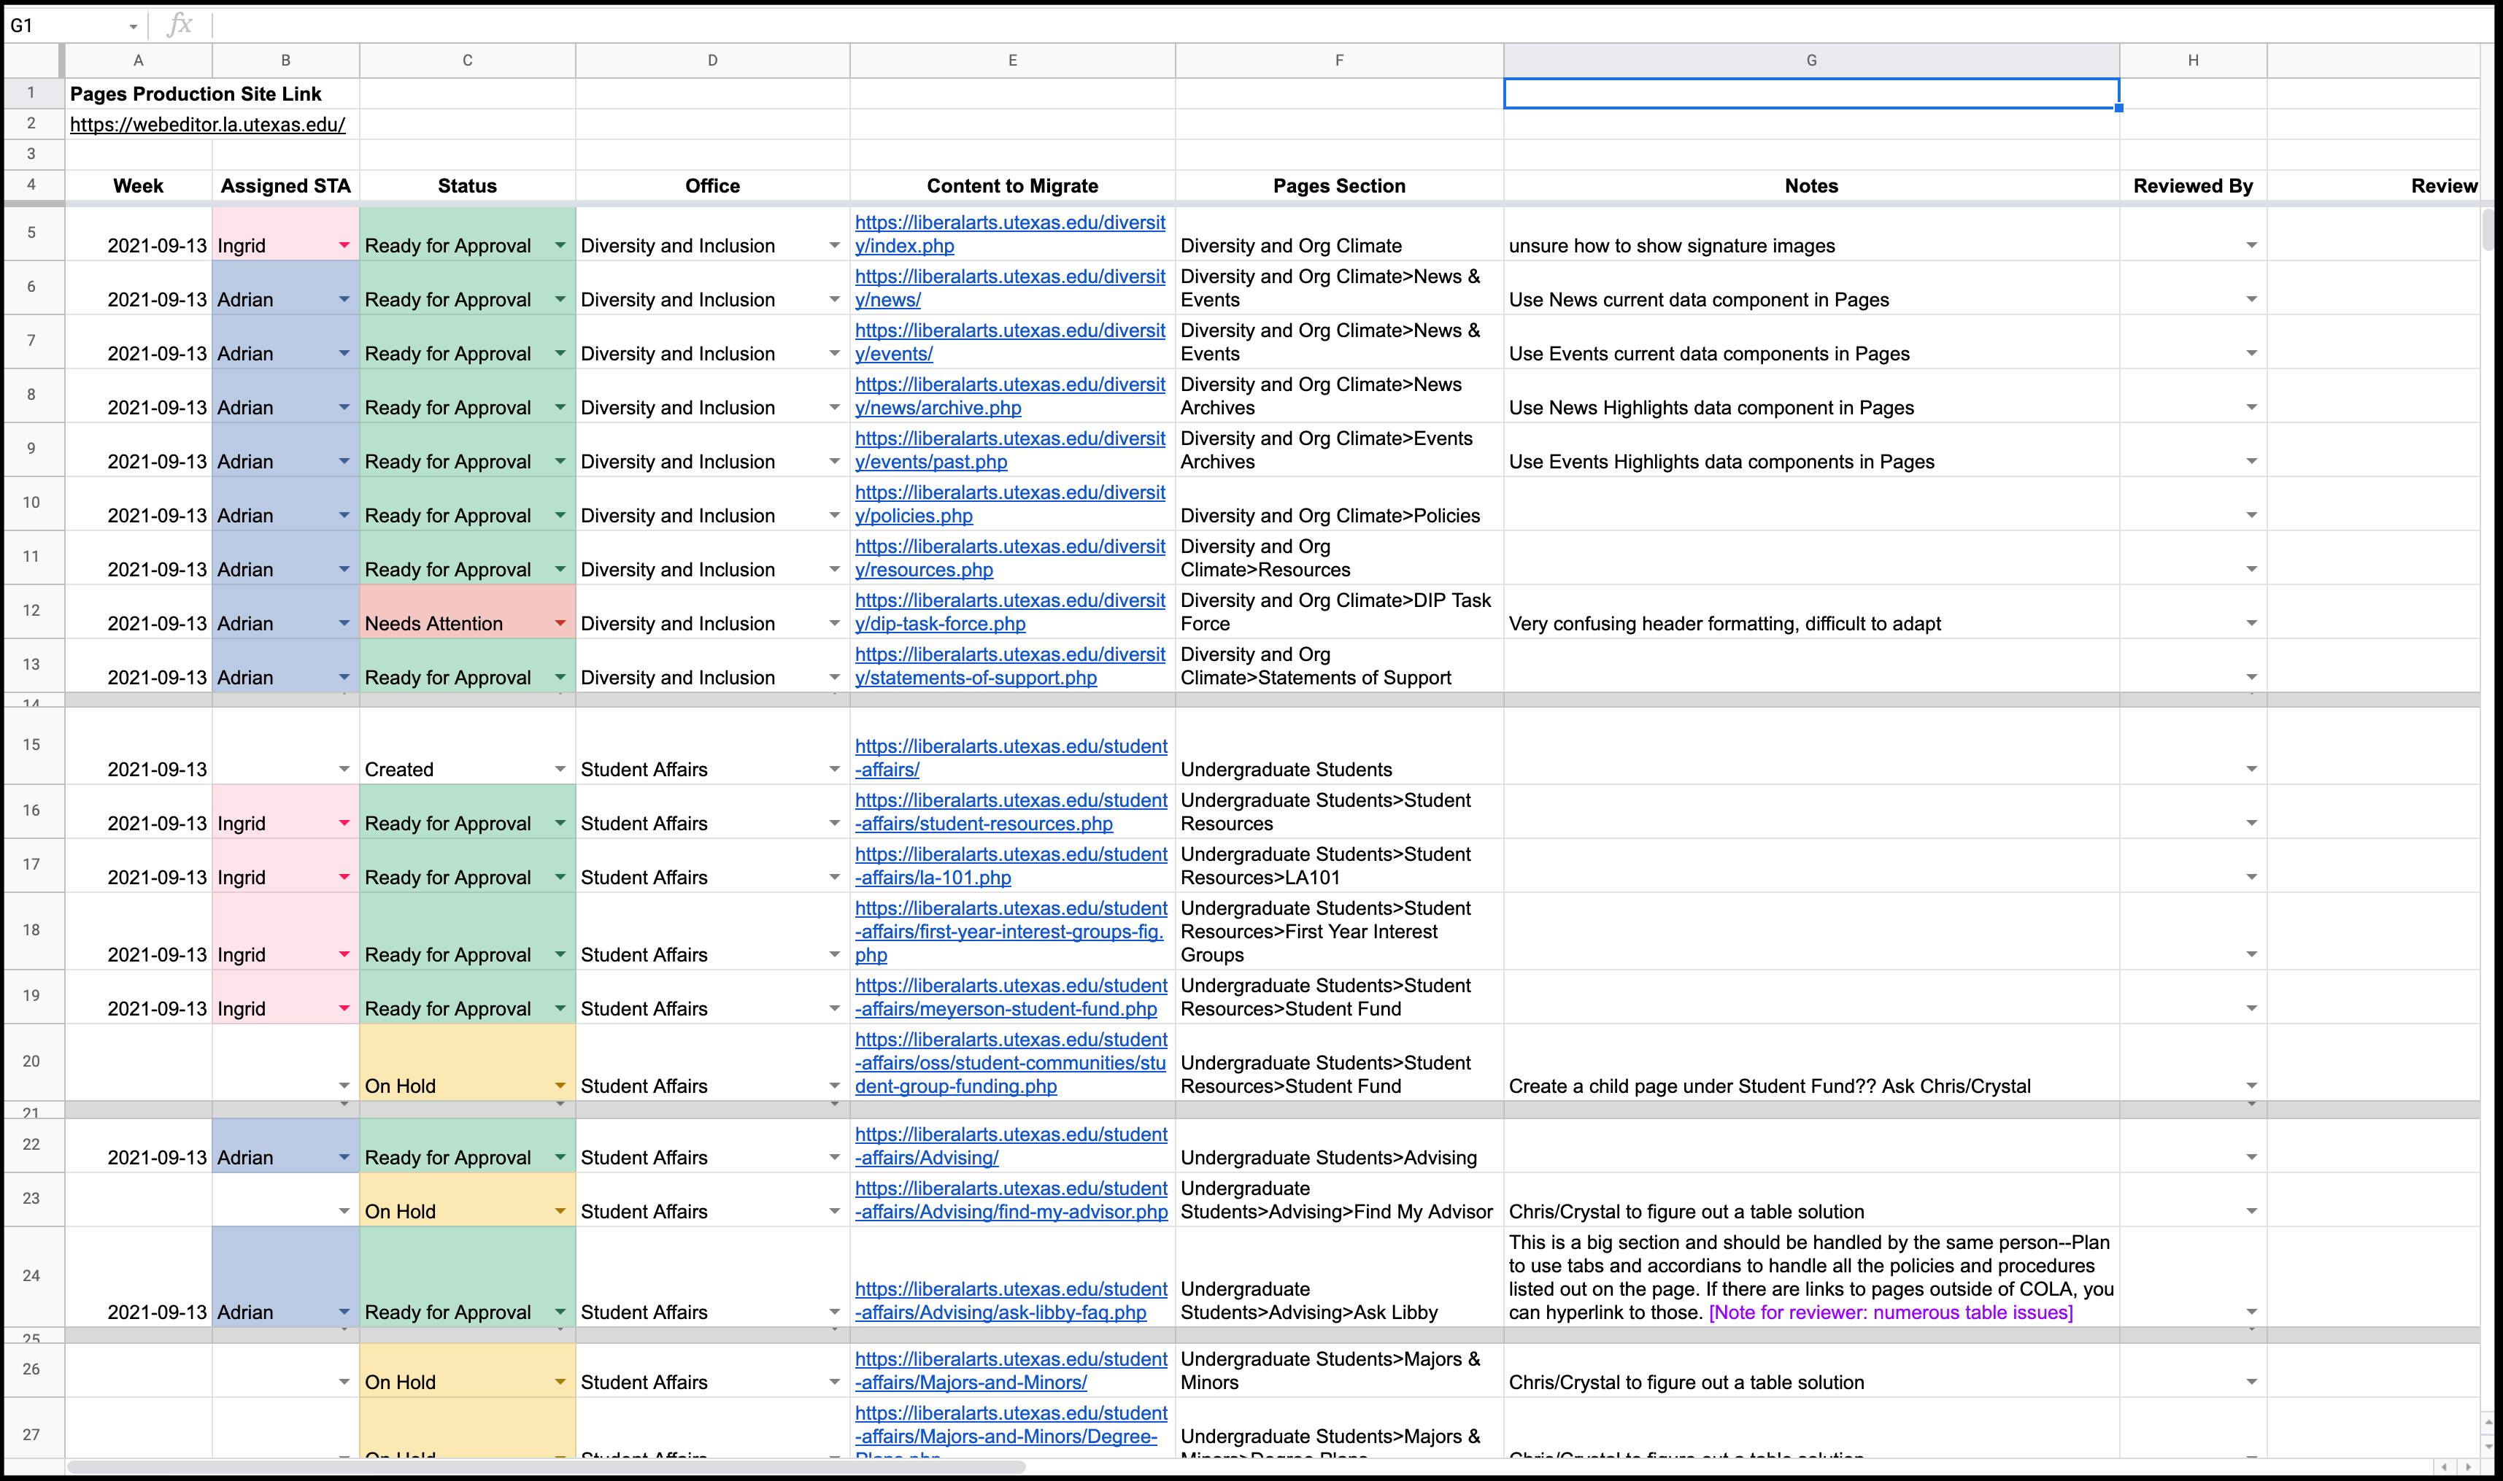The height and width of the screenshot is (1481, 2503).
Task: Select the Week header cell
Action: click(x=138, y=185)
